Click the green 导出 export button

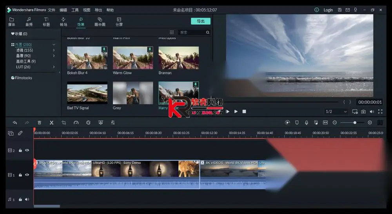pos(200,21)
